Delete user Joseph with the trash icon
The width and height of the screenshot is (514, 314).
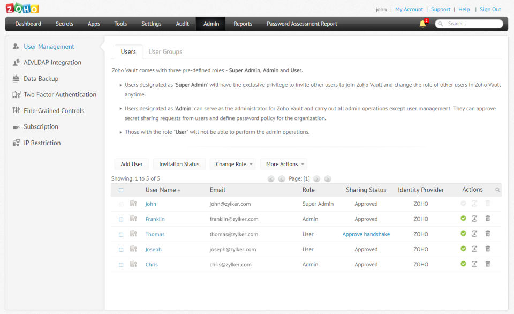(x=488, y=249)
